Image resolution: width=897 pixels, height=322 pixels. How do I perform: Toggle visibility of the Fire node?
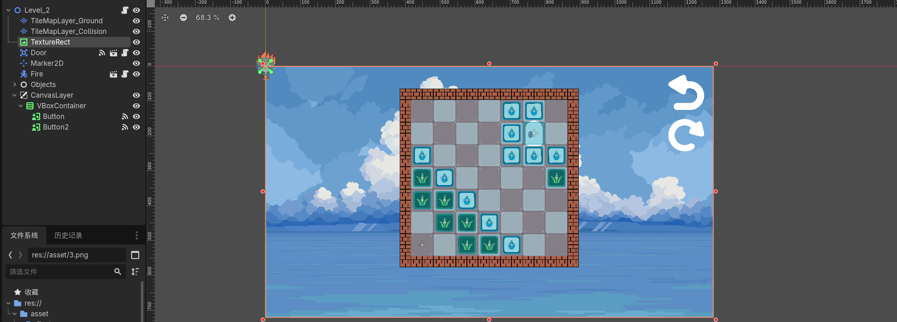pyautogui.click(x=136, y=74)
